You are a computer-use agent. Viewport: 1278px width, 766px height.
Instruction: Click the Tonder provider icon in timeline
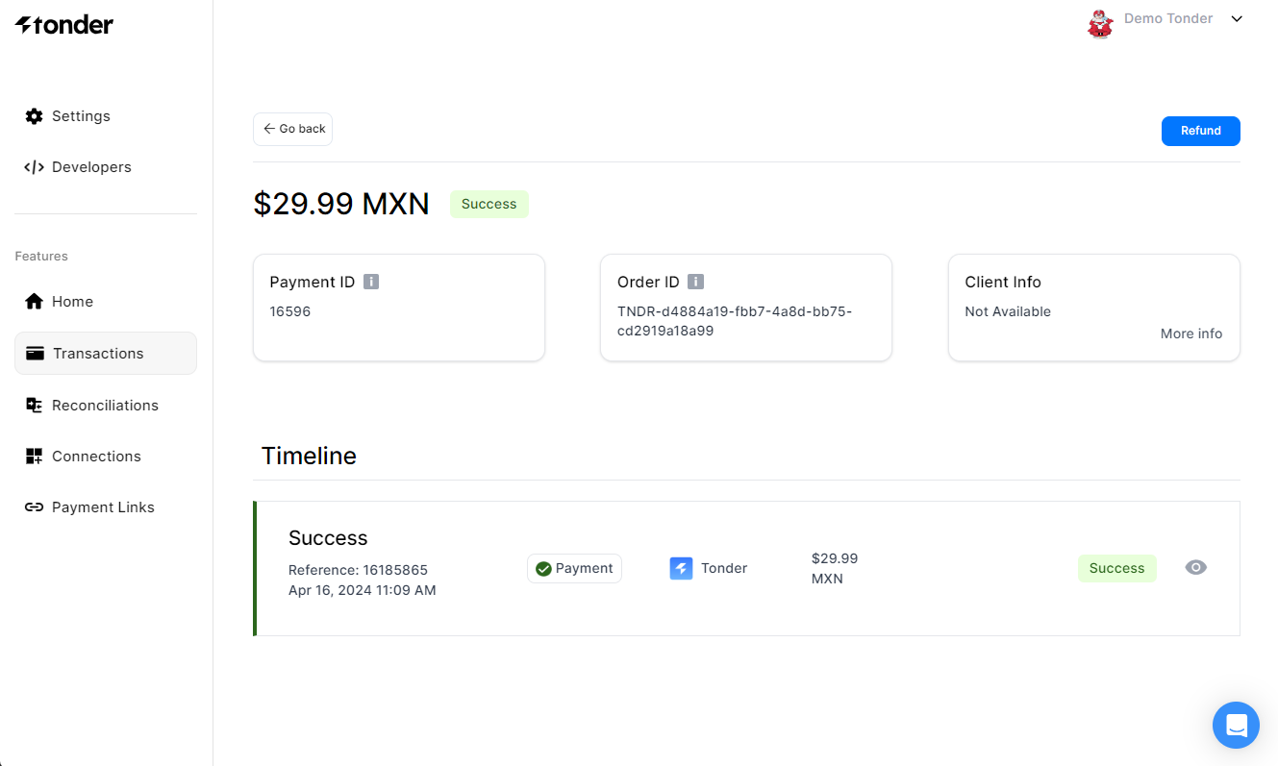click(x=681, y=568)
